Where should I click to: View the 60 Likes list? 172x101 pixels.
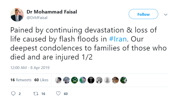[x=41, y=80]
